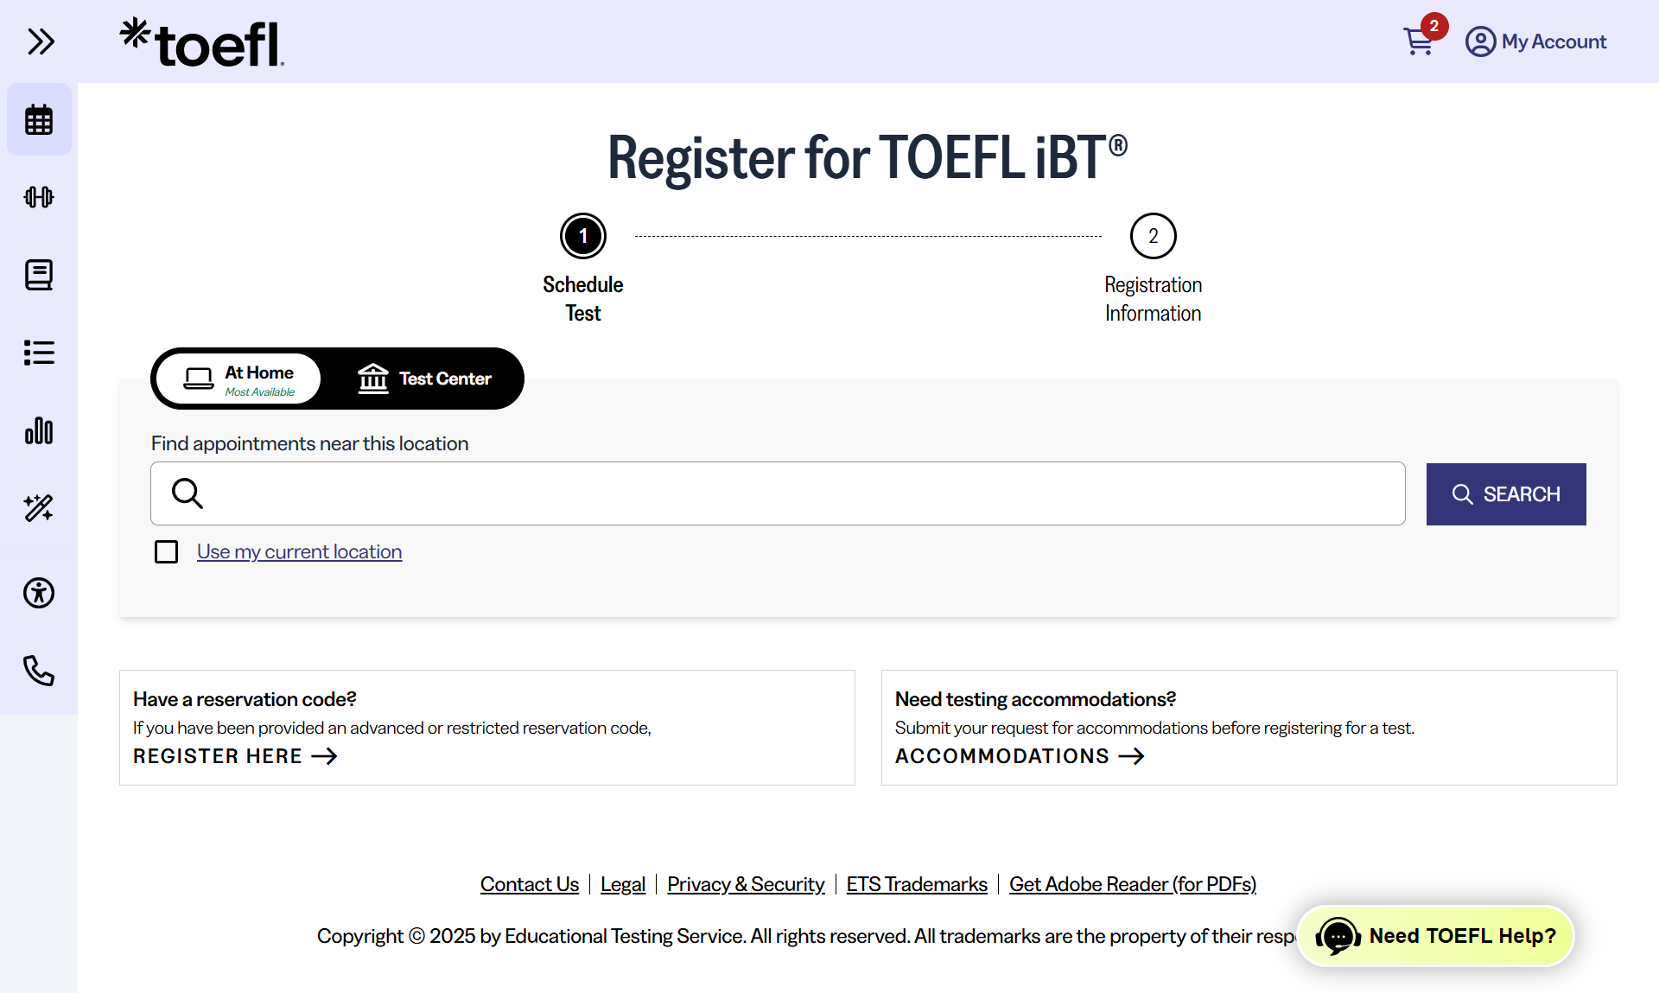Open the calendar icon in sidebar
This screenshot has height=993, width=1659.
click(39, 119)
